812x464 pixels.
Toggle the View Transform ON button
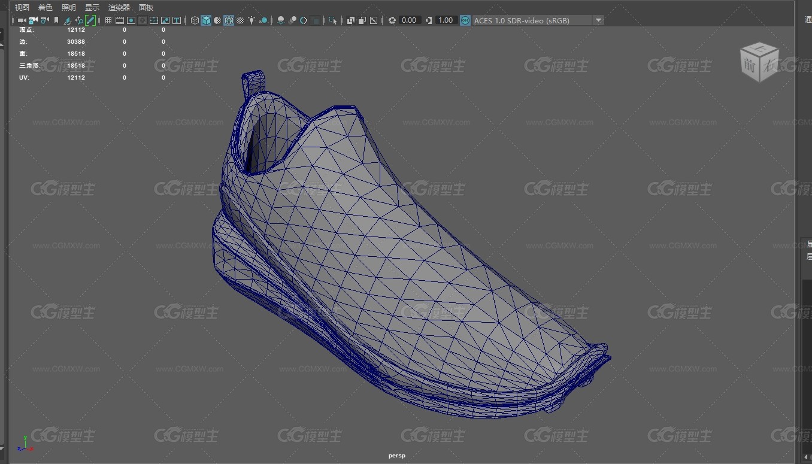(x=465, y=20)
